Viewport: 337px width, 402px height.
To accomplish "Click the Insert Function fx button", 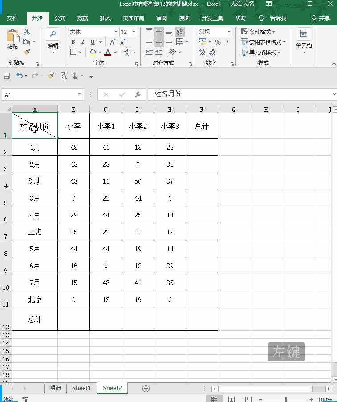I will (x=138, y=94).
